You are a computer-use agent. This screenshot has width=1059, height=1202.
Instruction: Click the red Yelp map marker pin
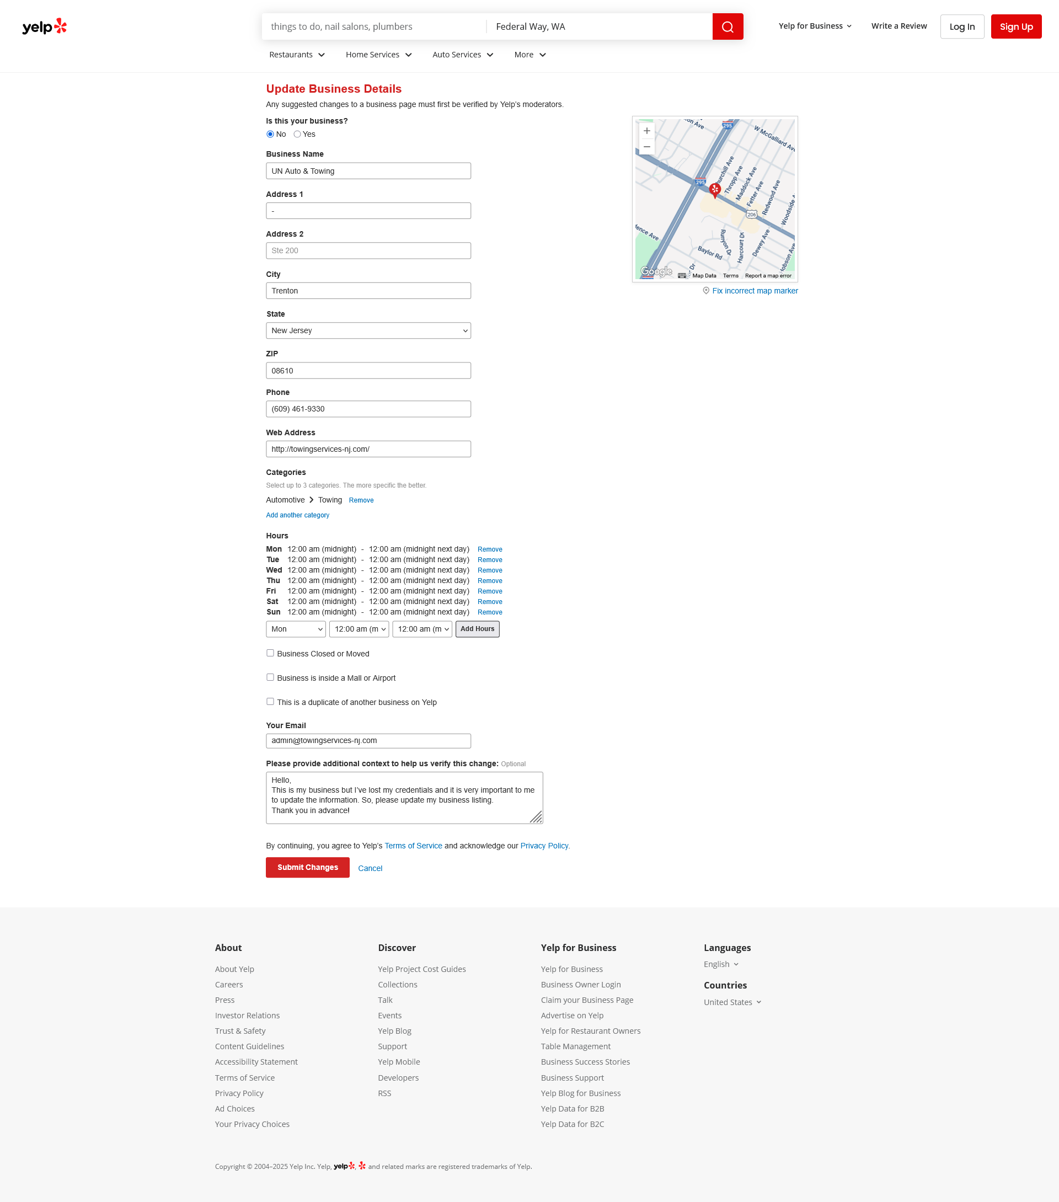click(x=714, y=189)
